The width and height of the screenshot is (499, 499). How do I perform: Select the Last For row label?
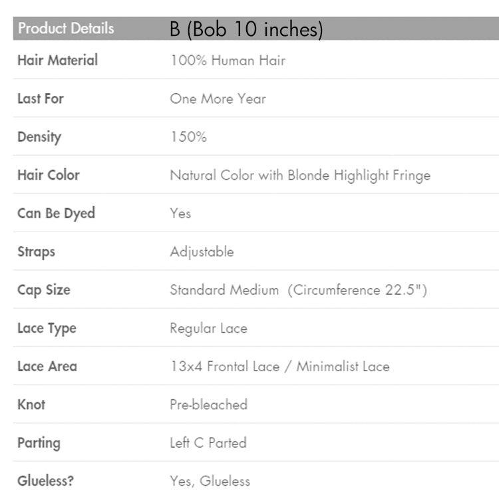click(x=41, y=98)
